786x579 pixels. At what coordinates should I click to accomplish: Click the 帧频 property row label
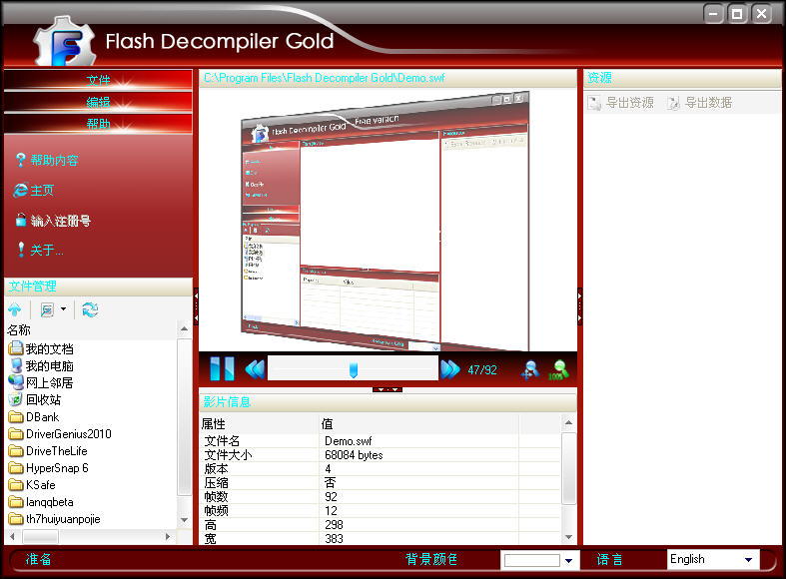216,511
